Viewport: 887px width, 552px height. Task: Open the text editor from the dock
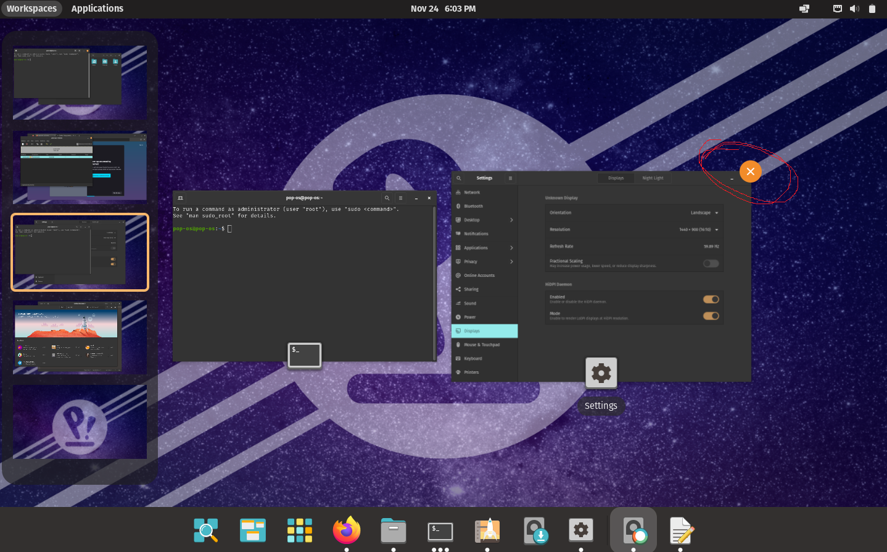pos(680,531)
